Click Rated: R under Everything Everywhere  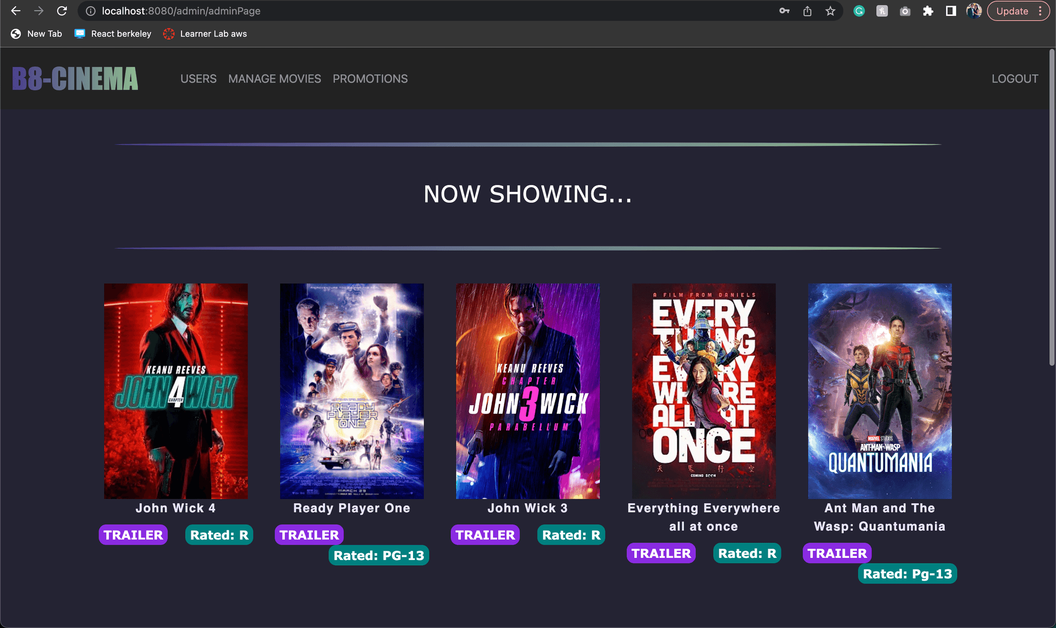[x=747, y=553]
